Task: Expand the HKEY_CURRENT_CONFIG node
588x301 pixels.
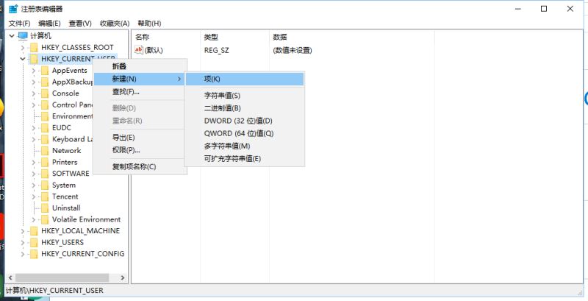Action: [23, 254]
